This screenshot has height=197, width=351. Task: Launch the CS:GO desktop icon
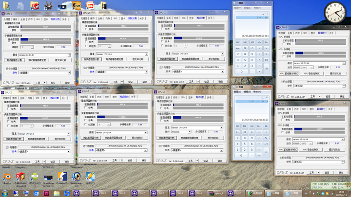(x=77, y=6)
